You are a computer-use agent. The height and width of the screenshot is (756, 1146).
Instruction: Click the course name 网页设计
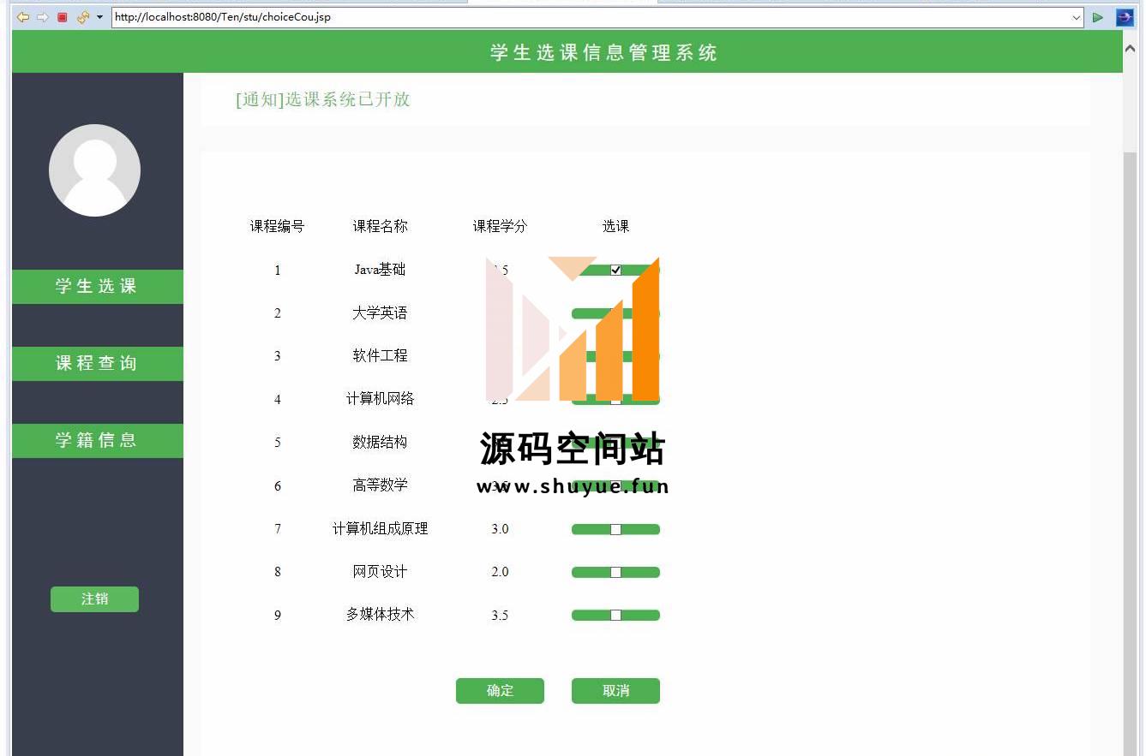[380, 572]
